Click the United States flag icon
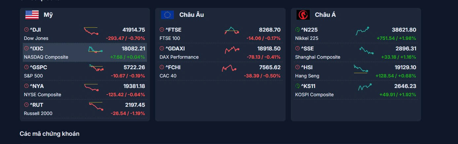 click(32, 15)
